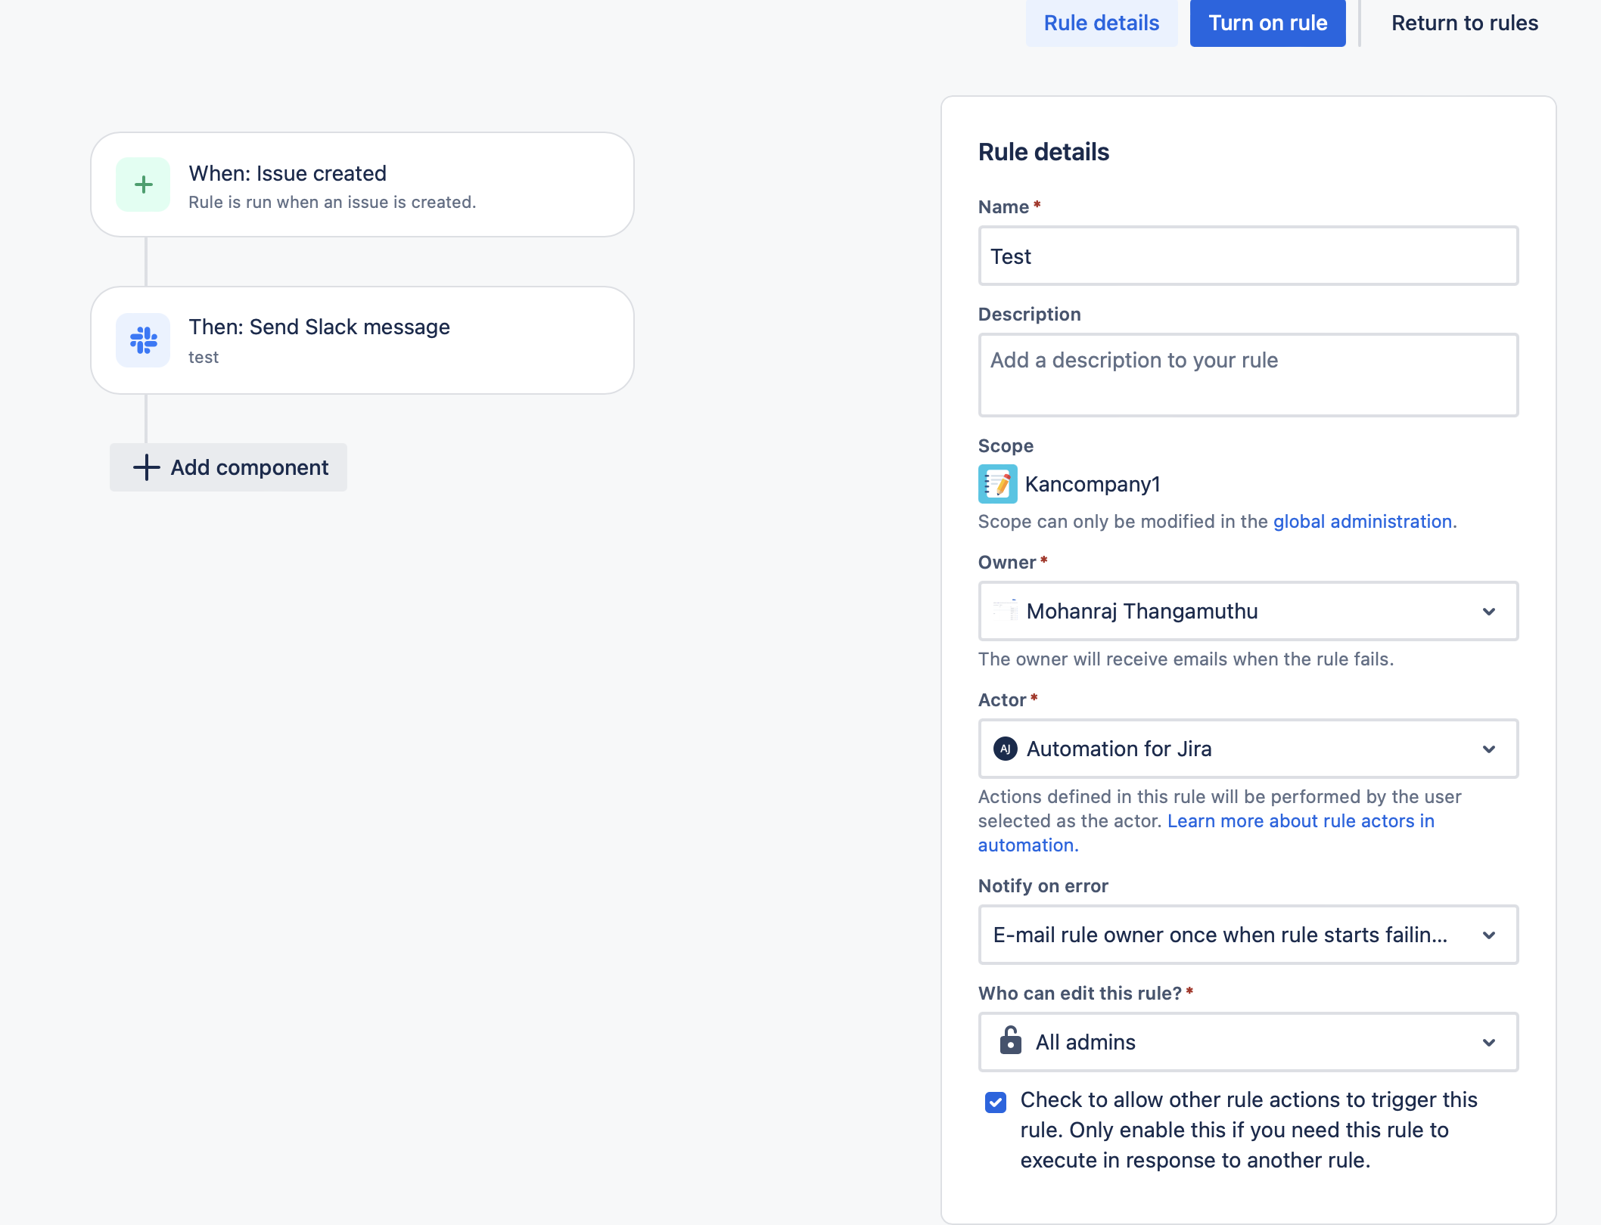Expand the Notify on error dropdown
1601x1225 pixels.
(x=1488, y=935)
